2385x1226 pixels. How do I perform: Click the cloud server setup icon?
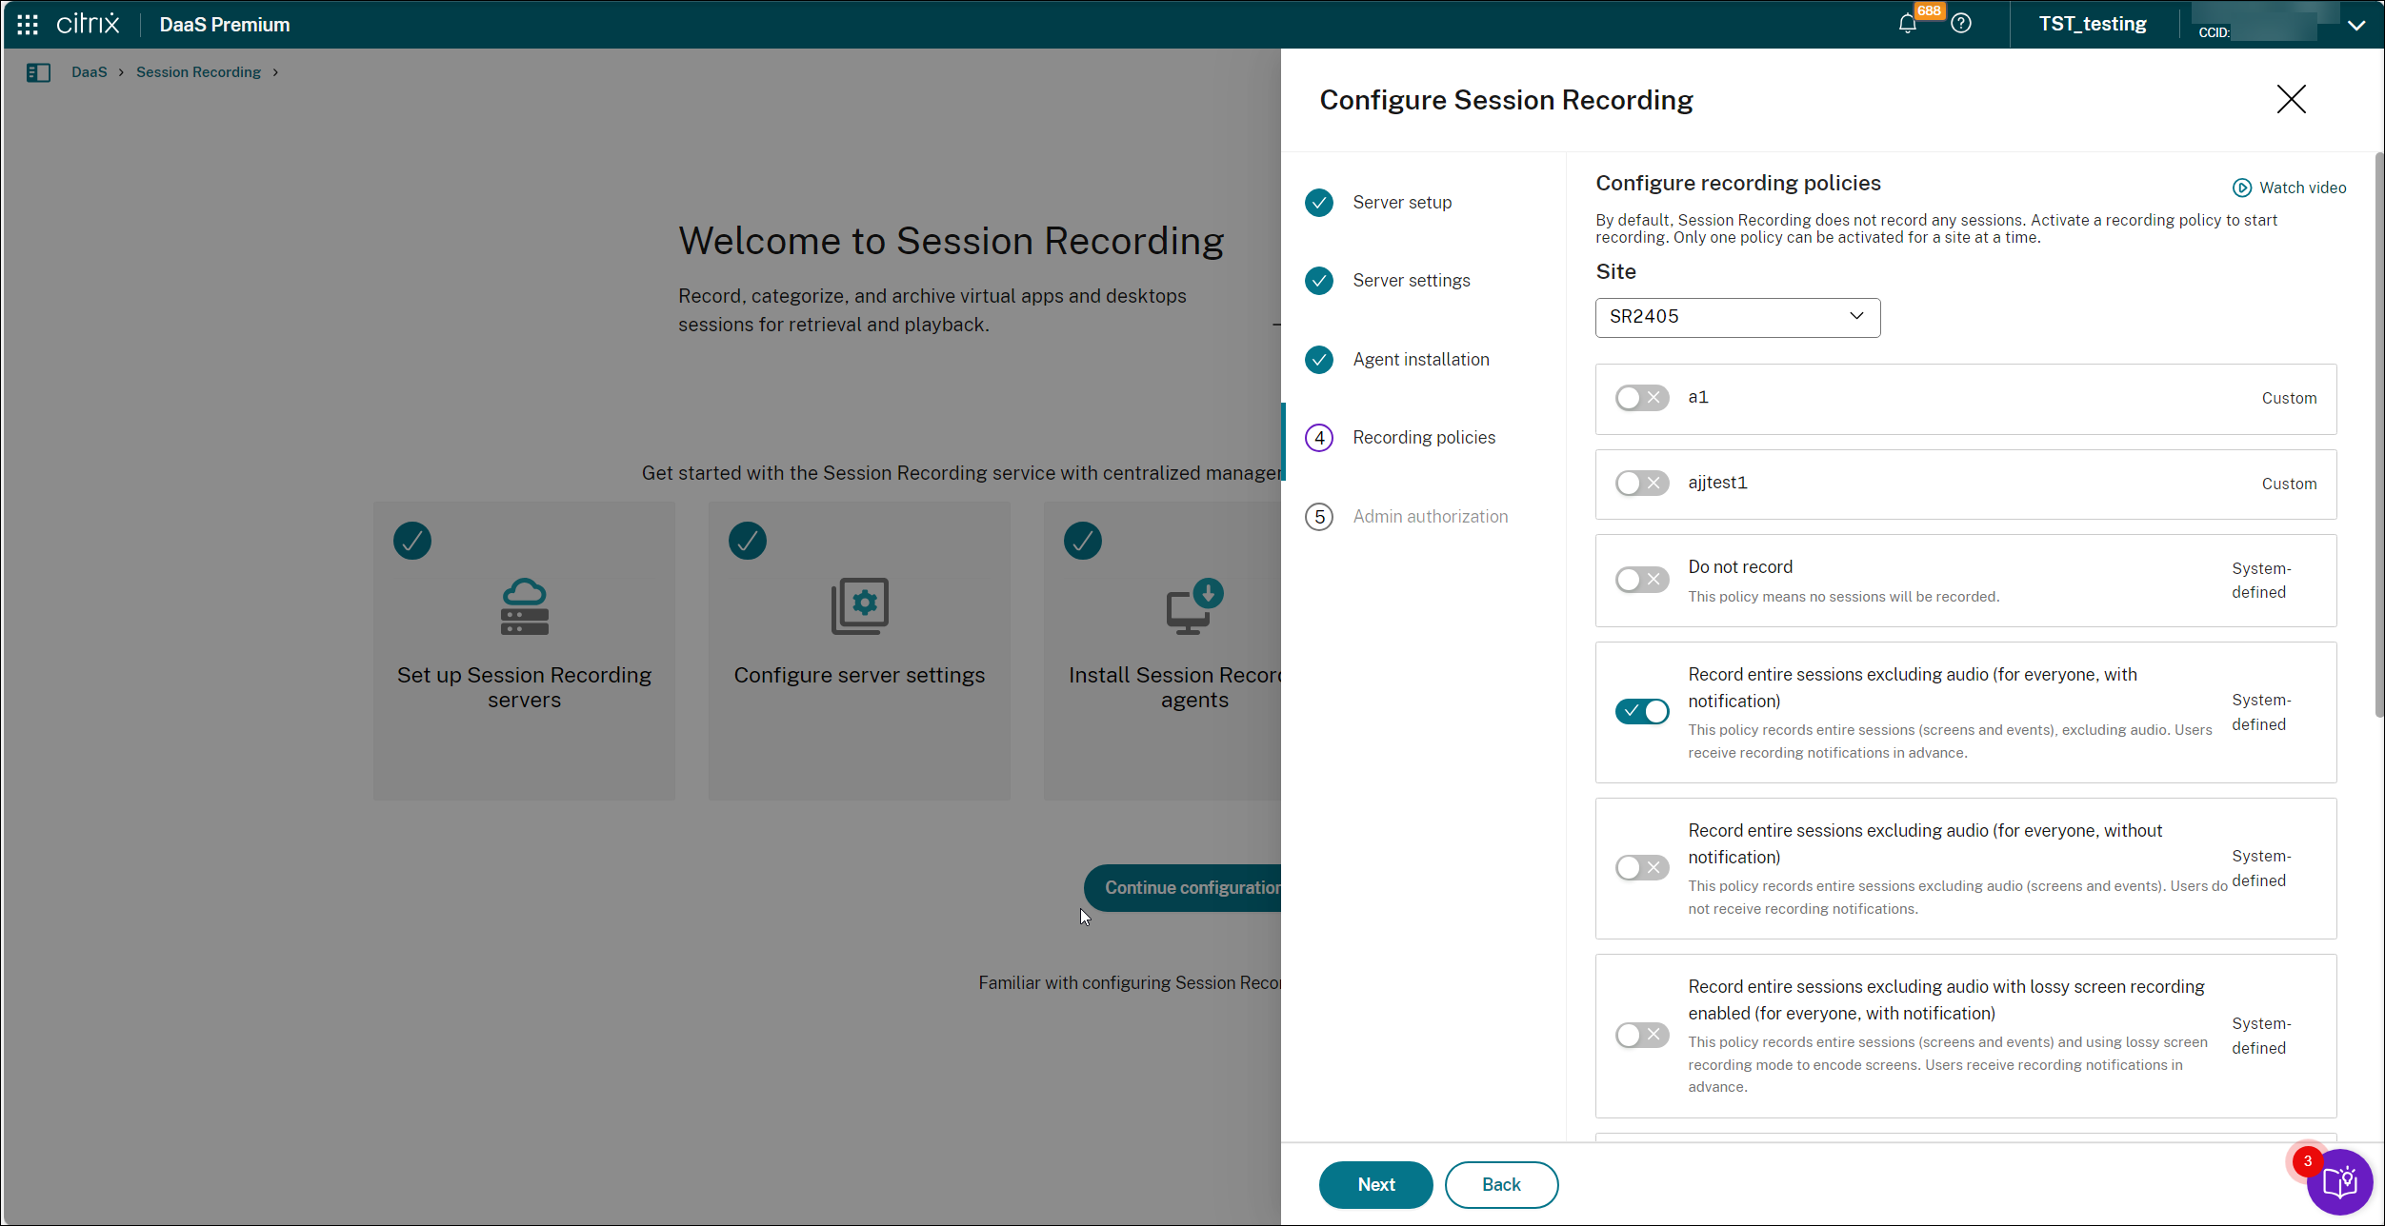[524, 606]
